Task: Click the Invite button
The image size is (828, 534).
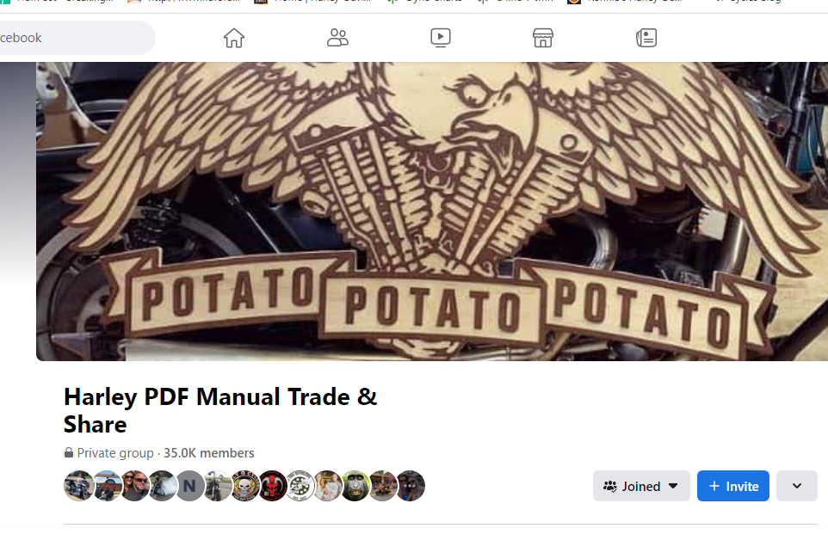Action: pos(733,486)
